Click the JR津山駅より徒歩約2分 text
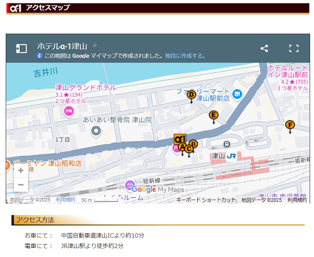 pos(92,246)
